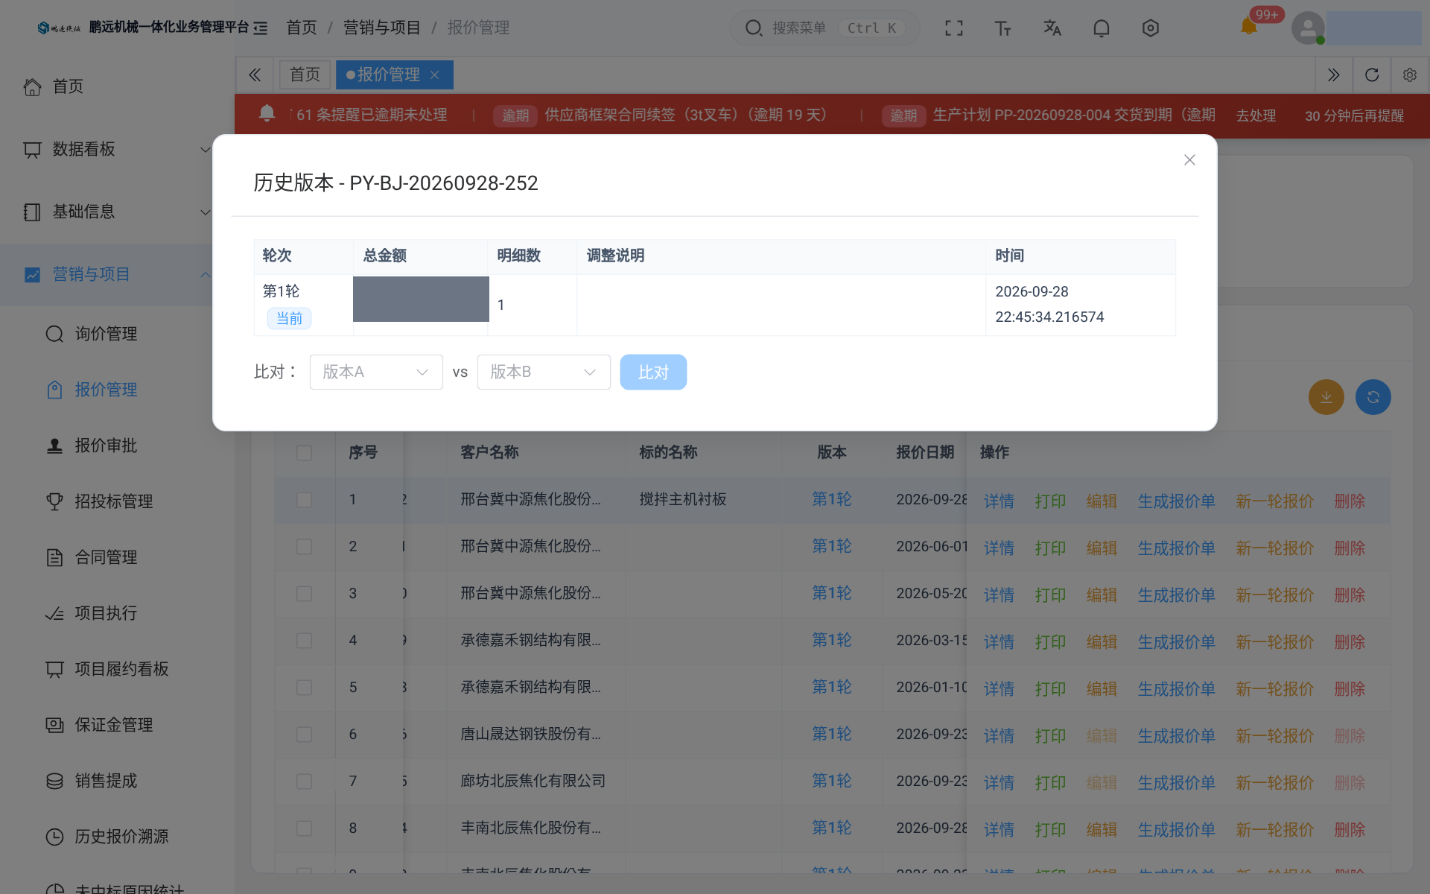Open 报价审批 in sidebar

pos(106,446)
